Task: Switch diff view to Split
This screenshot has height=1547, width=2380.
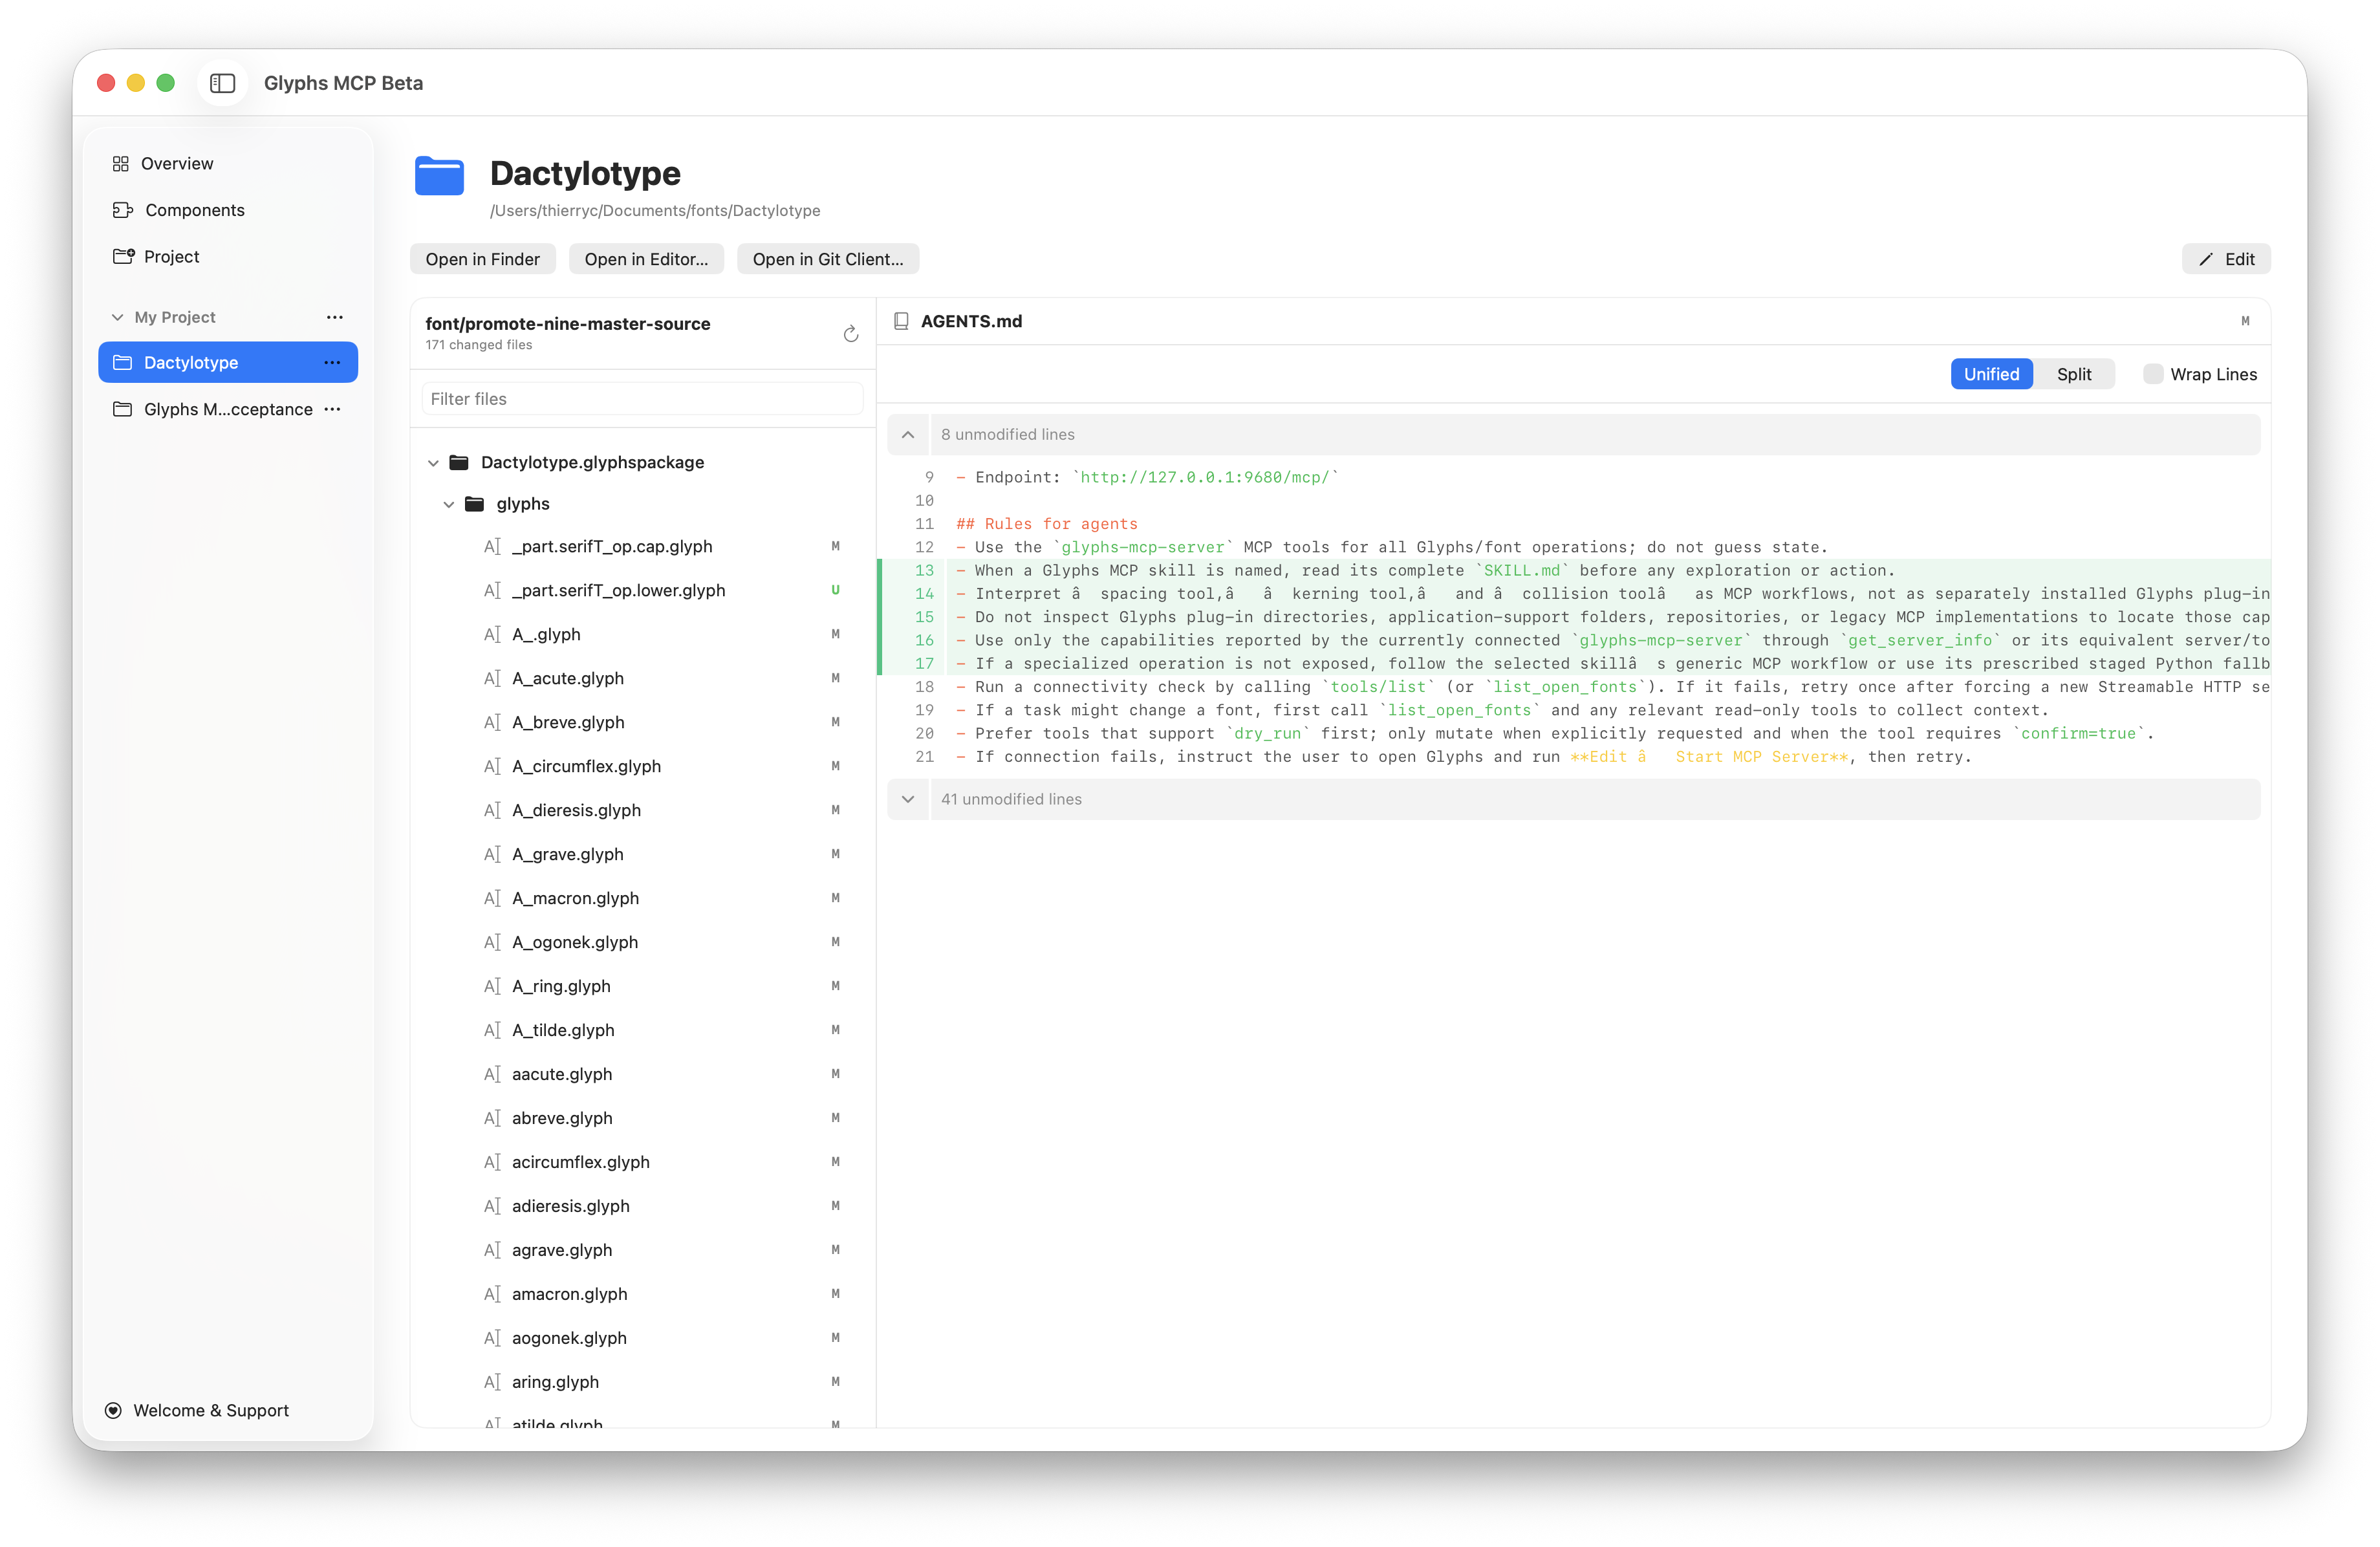Action: 2074,374
